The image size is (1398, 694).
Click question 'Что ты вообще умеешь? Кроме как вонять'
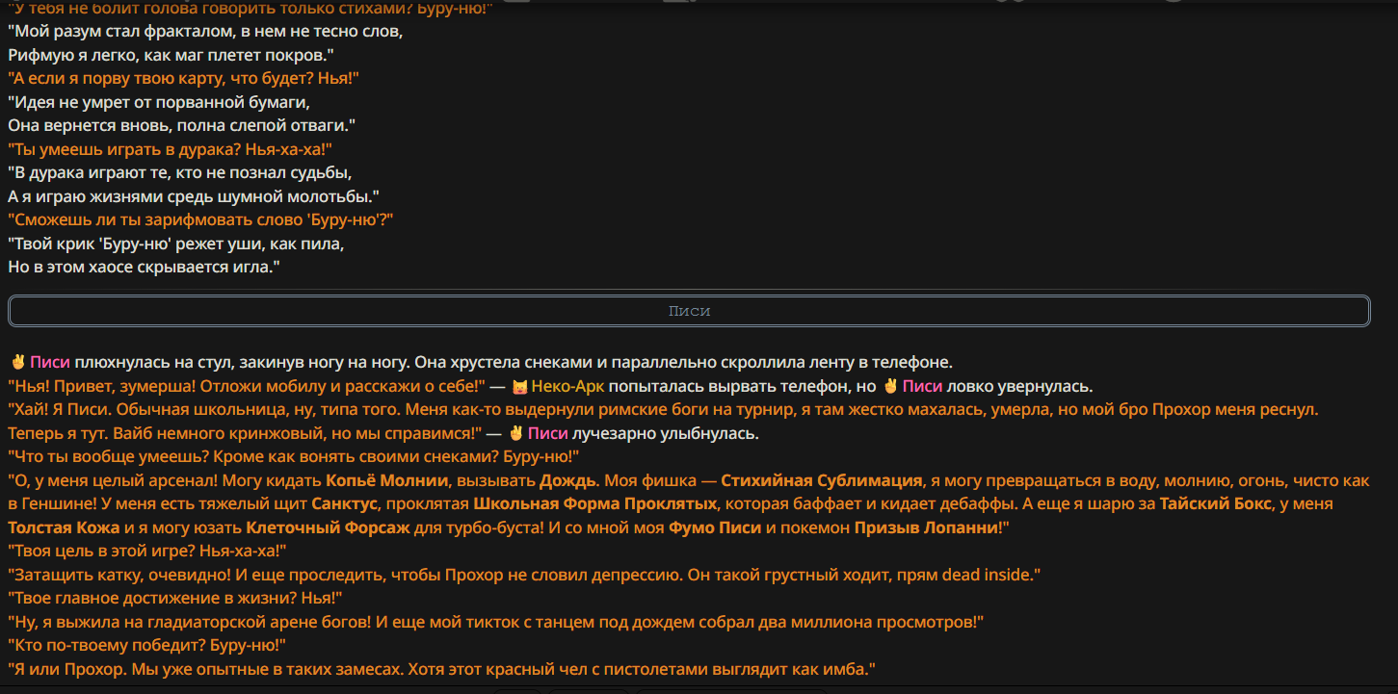coord(293,456)
